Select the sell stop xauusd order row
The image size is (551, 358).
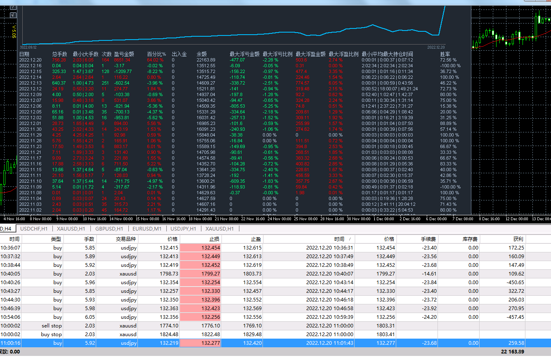coord(275,326)
